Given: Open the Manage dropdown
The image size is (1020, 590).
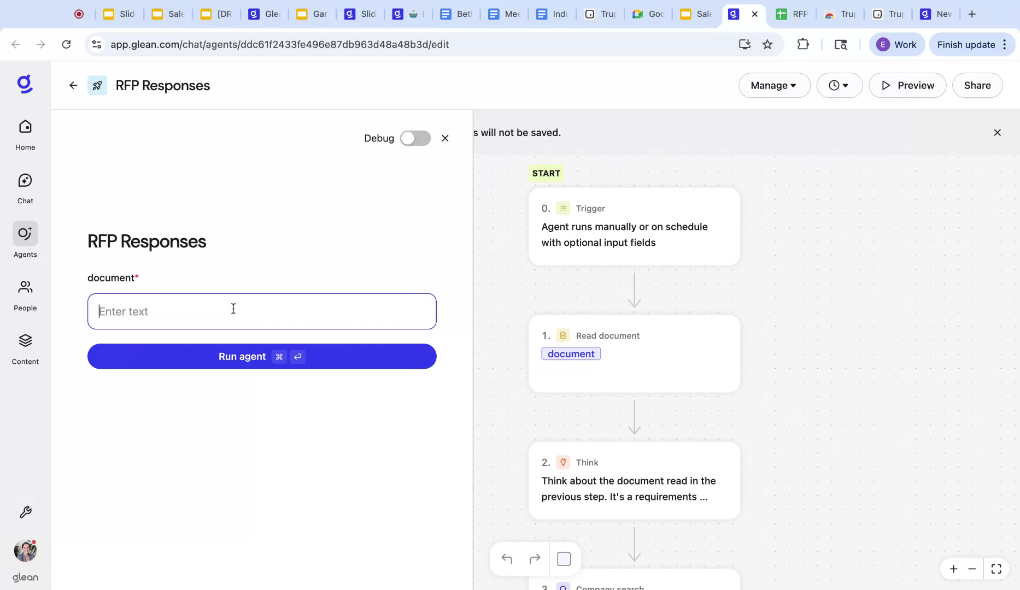Looking at the screenshot, I should click(x=773, y=85).
